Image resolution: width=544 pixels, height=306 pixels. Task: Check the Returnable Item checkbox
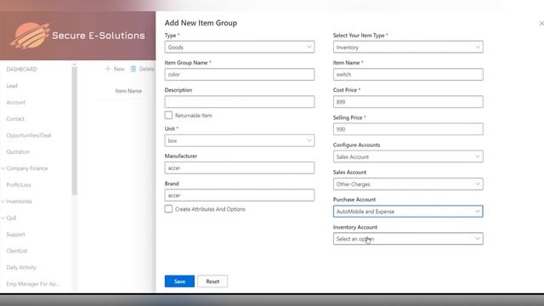coord(168,116)
